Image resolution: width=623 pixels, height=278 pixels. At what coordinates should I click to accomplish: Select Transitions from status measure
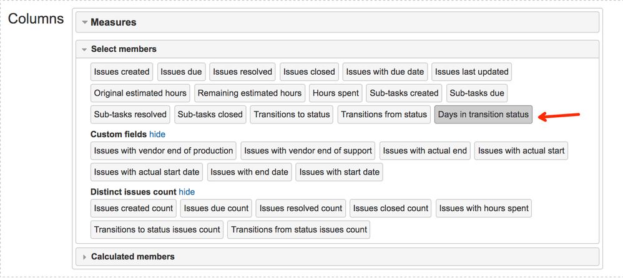(384, 115)
